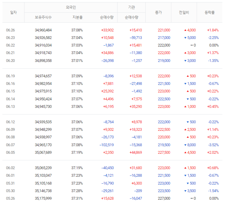Click institution net buy +6,300
Screen dimensions: 226x206
137,183
